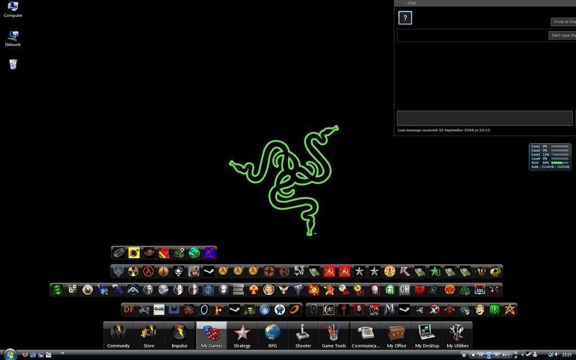The width and height of the screenshot is (576, 360).
Task: Open the Steam tray icon
Action: tap(529, 355)
